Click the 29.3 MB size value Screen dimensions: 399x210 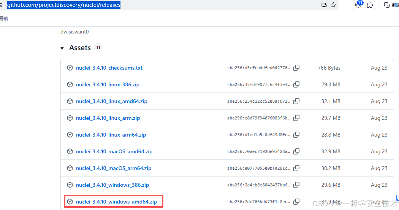pos(331,84)
